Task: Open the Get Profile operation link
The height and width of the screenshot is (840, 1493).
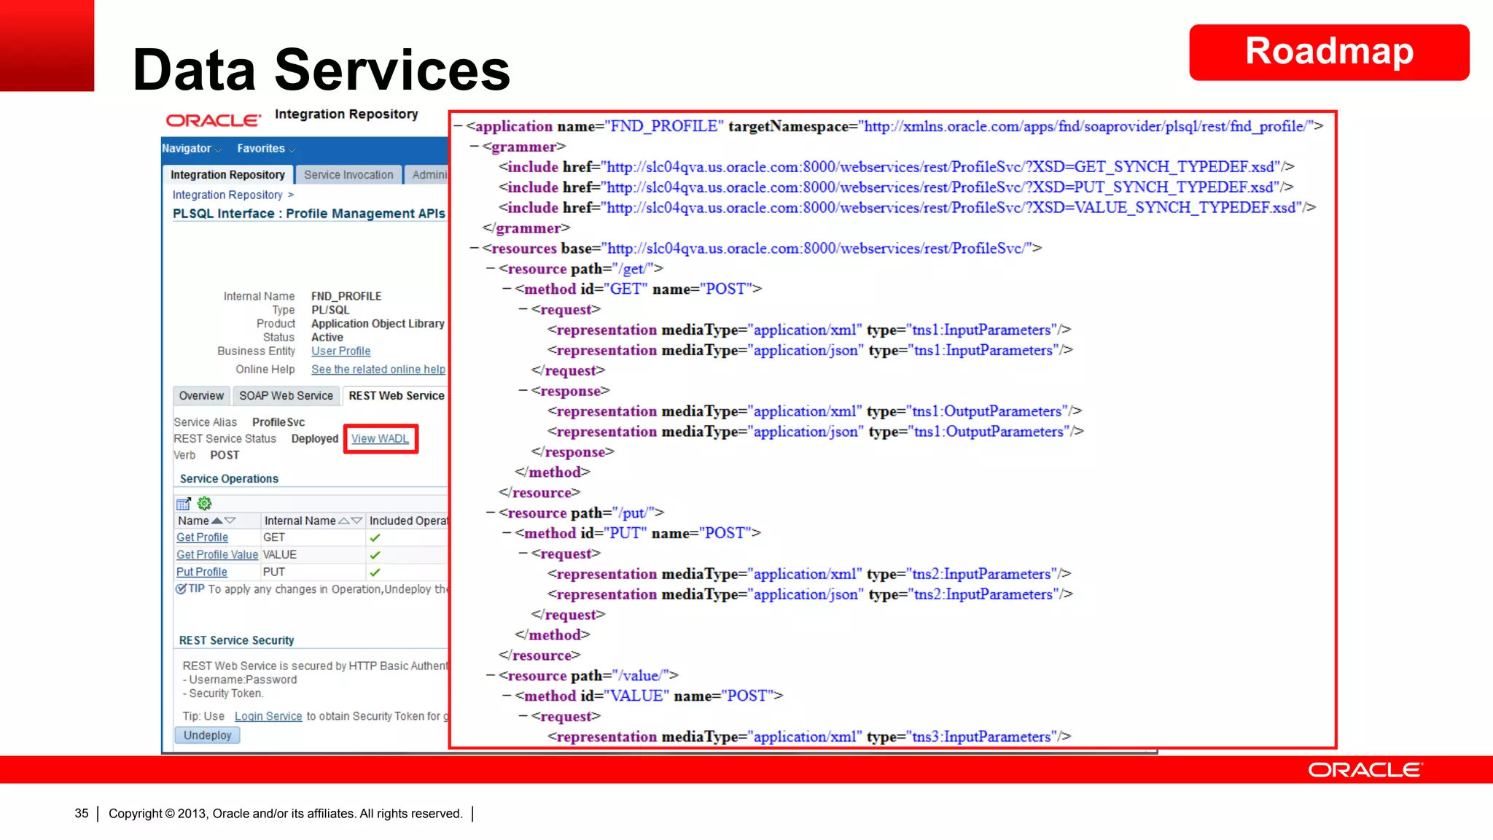Action: [202, 537]
